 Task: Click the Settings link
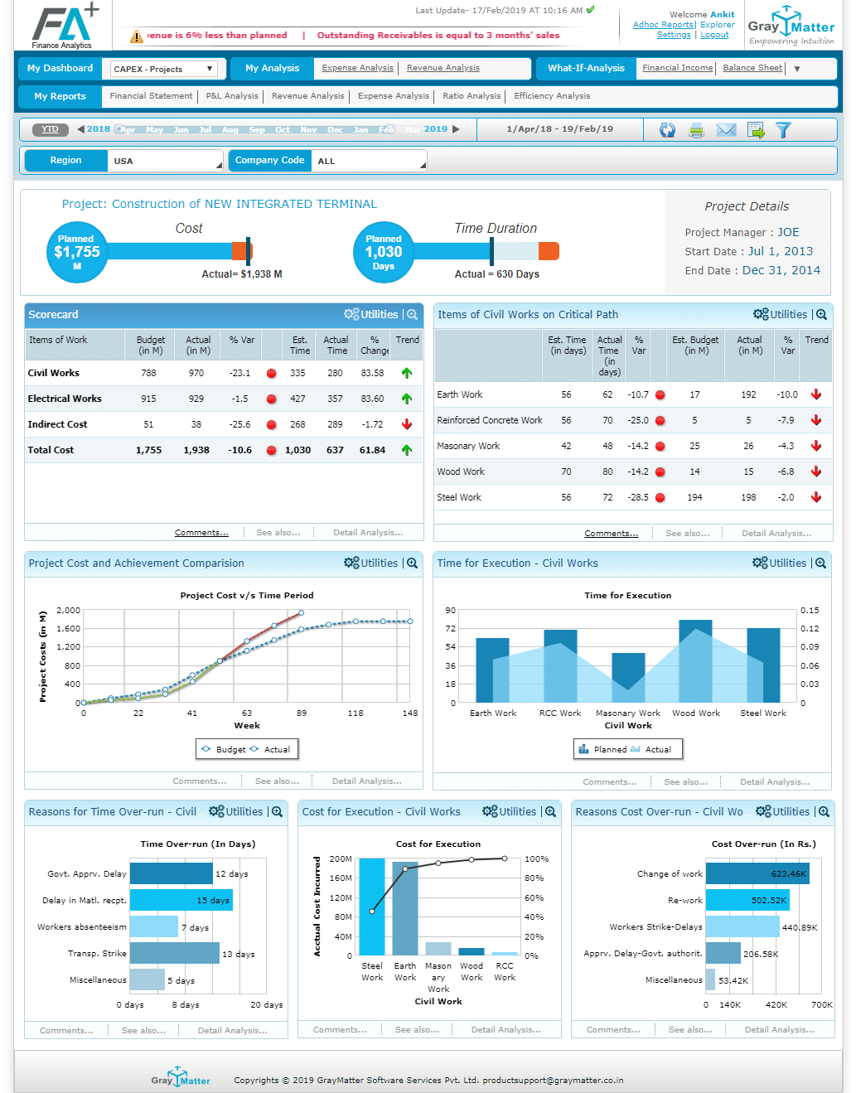click(674, 35)
